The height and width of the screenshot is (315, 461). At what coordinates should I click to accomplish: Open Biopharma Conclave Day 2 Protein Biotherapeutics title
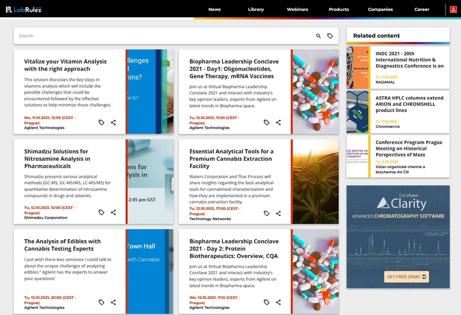pos(234,249)
